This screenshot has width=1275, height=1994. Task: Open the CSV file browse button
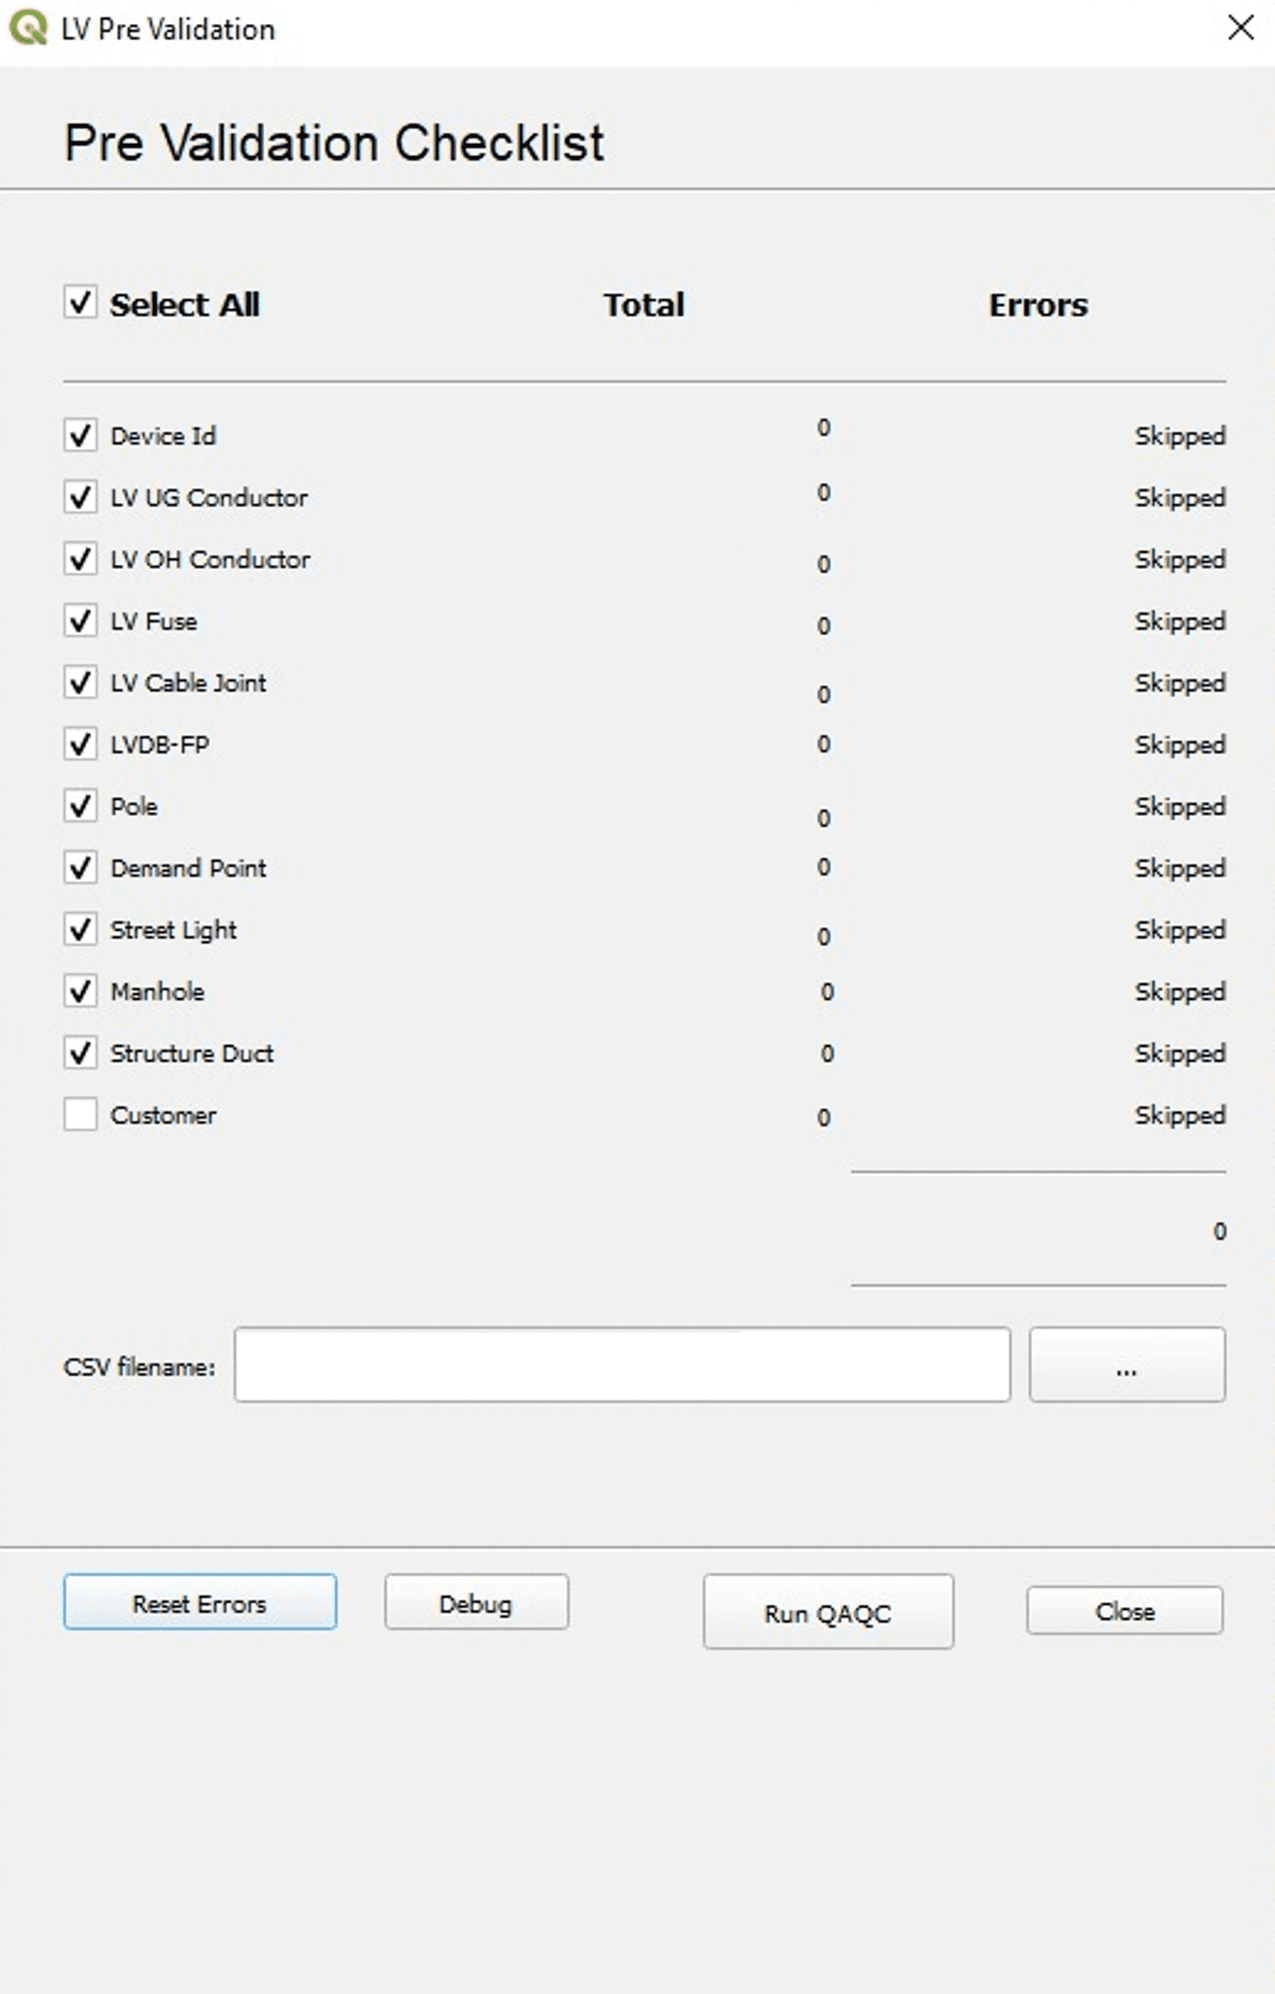click(x=1126, y=1364)
